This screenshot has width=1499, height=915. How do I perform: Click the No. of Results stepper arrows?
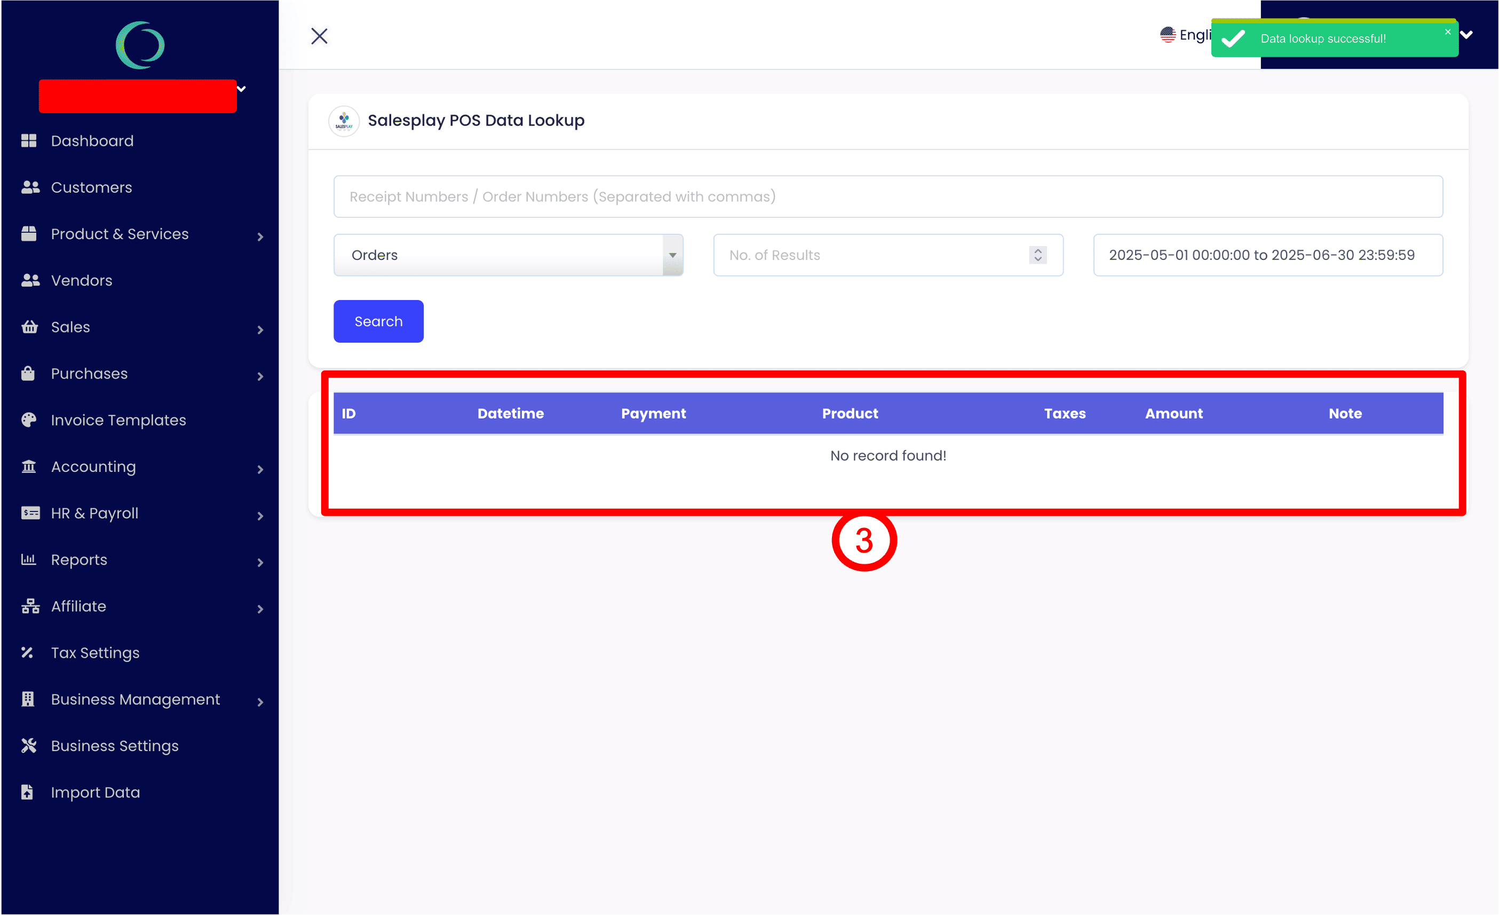pos(1038,255)
